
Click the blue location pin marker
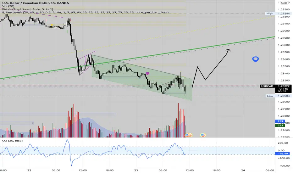[256, 59]
